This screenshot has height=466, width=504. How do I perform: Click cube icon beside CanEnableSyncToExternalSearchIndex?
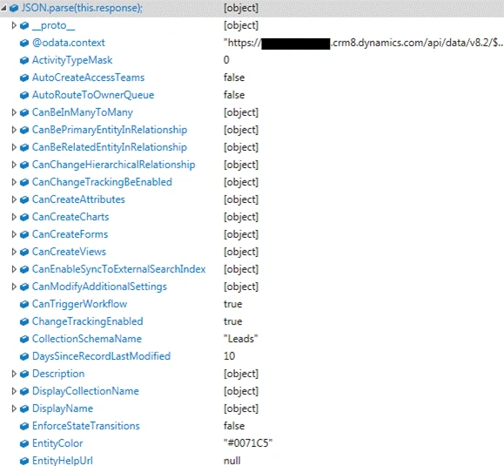click(24, 269)
